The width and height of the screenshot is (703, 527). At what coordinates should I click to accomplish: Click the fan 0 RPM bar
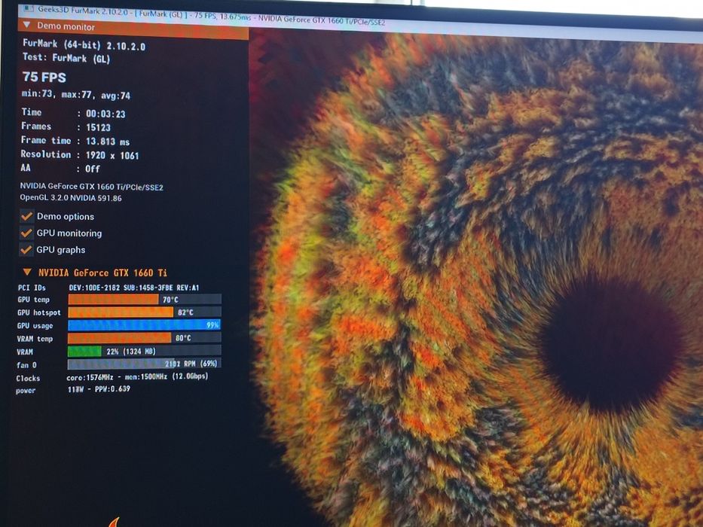coord(145,364)
